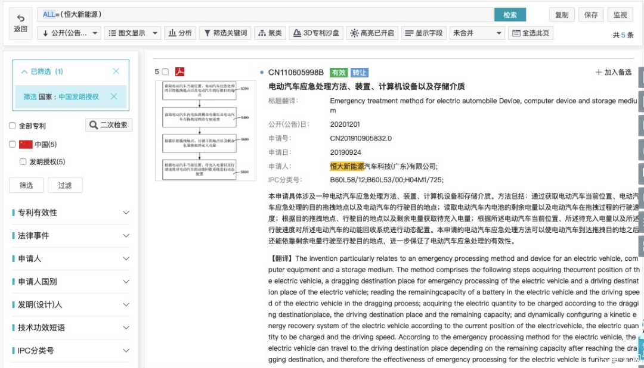
Task: Click the 筛选 button in sidebar
Action: click(26, 185)
